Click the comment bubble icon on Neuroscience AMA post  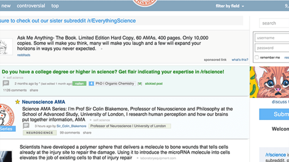tap(26, 126)
